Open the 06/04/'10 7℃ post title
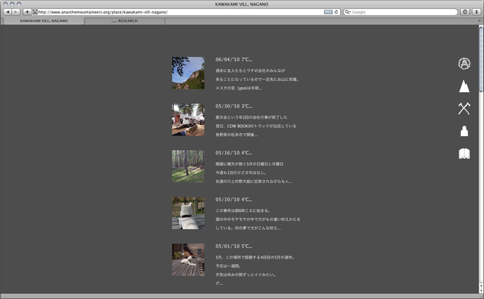This screenshot has height=299, width=484. click(x=234, y=59)
